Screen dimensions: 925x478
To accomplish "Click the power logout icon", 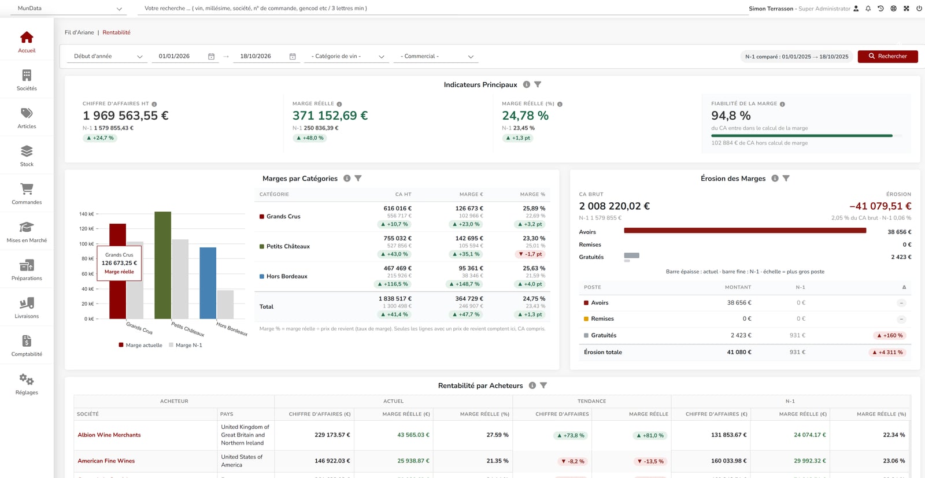I will pyautogui.click(x=919, y=9).
